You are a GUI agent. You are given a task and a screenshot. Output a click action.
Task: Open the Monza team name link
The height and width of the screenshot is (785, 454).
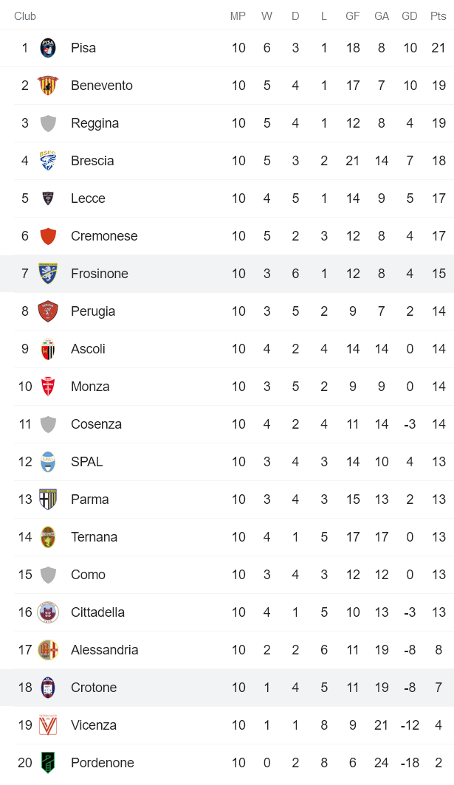tap(90, 387)
